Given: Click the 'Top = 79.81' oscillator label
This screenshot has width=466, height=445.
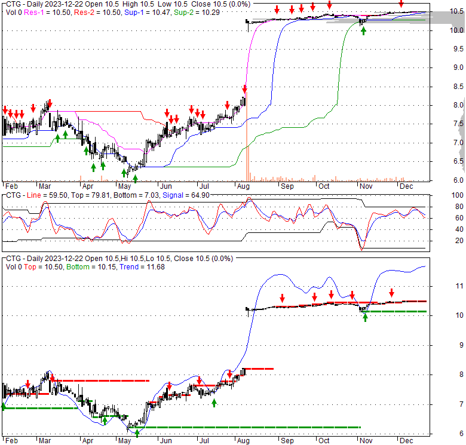Looking at the screenshot, I should point(90,195).
